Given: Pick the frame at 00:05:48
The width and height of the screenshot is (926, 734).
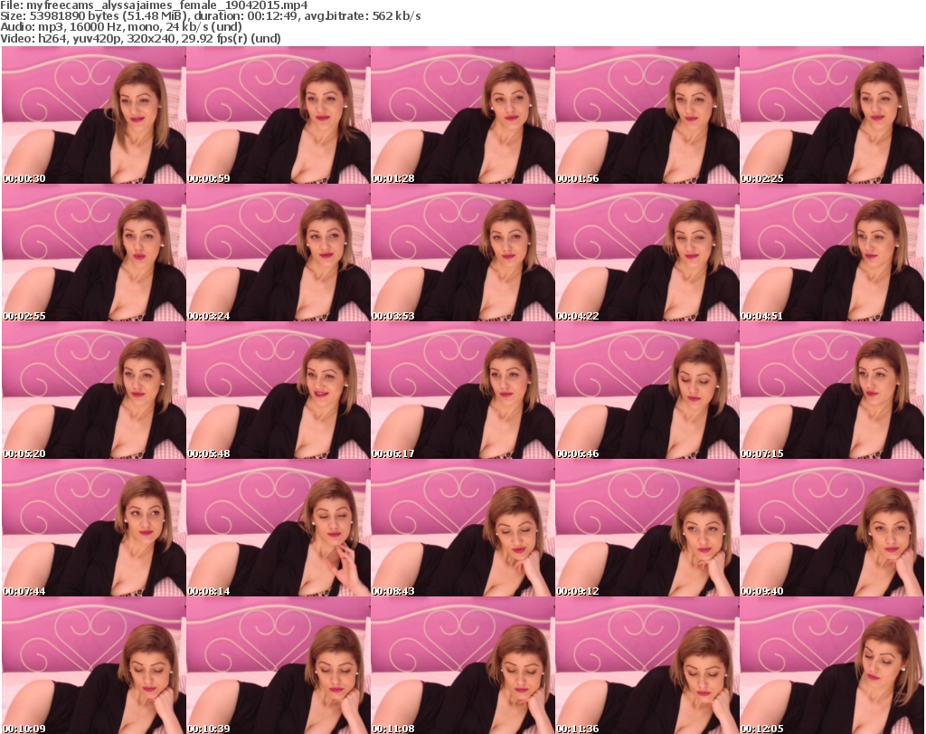Looking at the screenshot, I should pyautogui.click(x=279, y=391).
